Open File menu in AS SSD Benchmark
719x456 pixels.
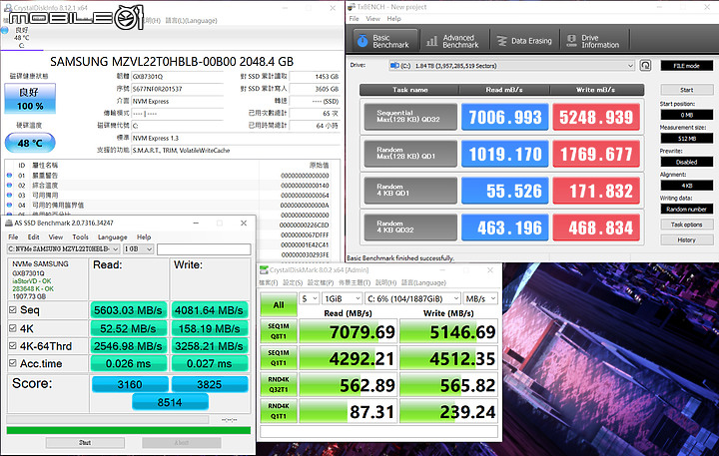pos(13,236)
